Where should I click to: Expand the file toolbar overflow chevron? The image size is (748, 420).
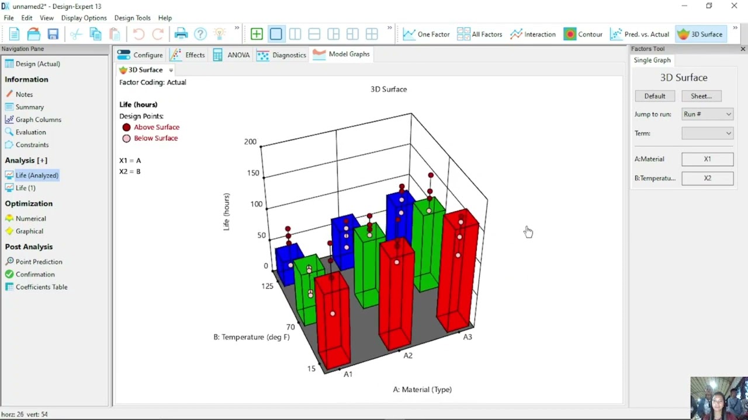coord(237,27)
